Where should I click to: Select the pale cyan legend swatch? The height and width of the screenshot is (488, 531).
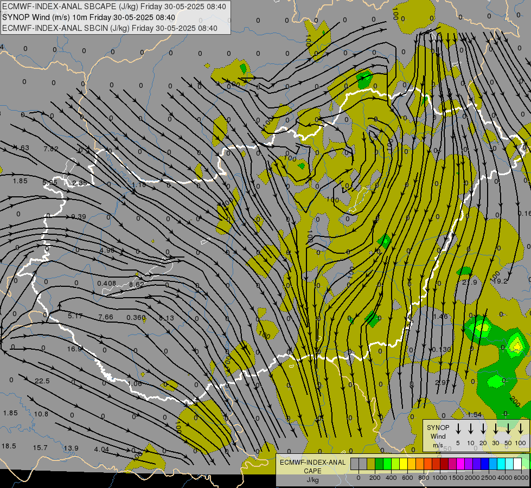509,464
